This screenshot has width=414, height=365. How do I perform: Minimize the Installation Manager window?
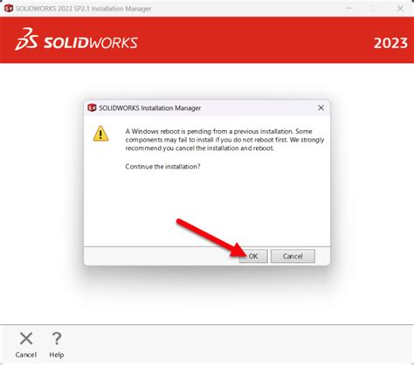point(348,9)
